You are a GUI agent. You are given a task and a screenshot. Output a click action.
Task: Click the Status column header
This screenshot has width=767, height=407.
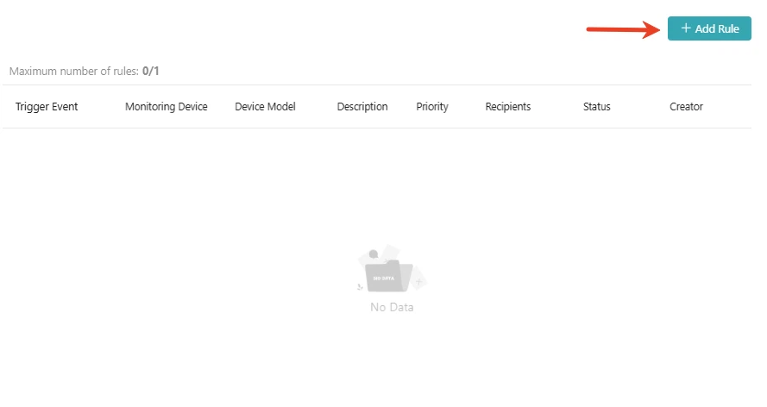click(x=596, y=107)
